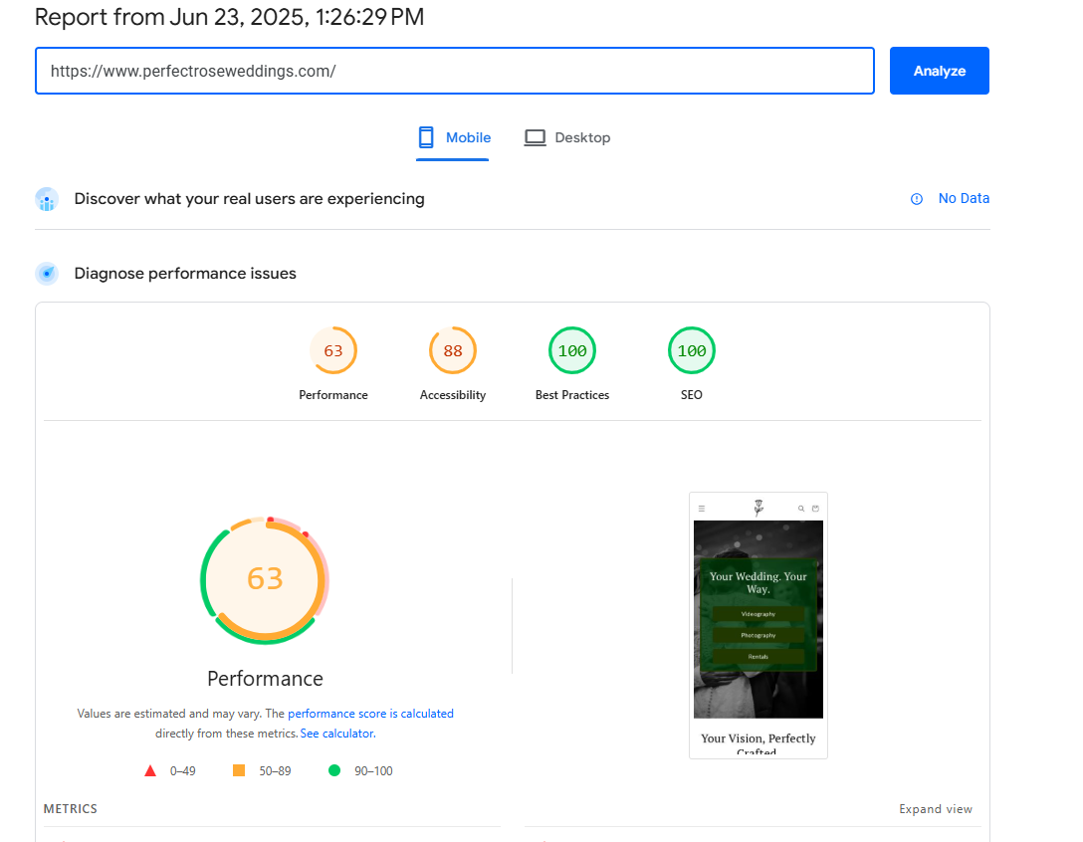Open the See calculator link

point(337,734)
